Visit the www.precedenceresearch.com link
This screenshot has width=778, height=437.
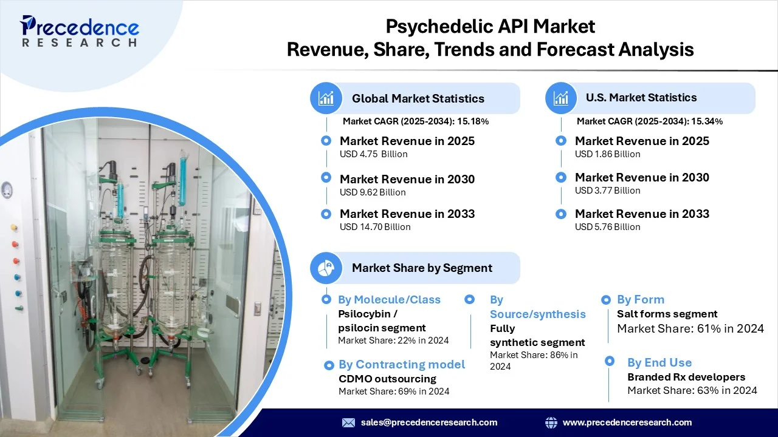[627, 422]
